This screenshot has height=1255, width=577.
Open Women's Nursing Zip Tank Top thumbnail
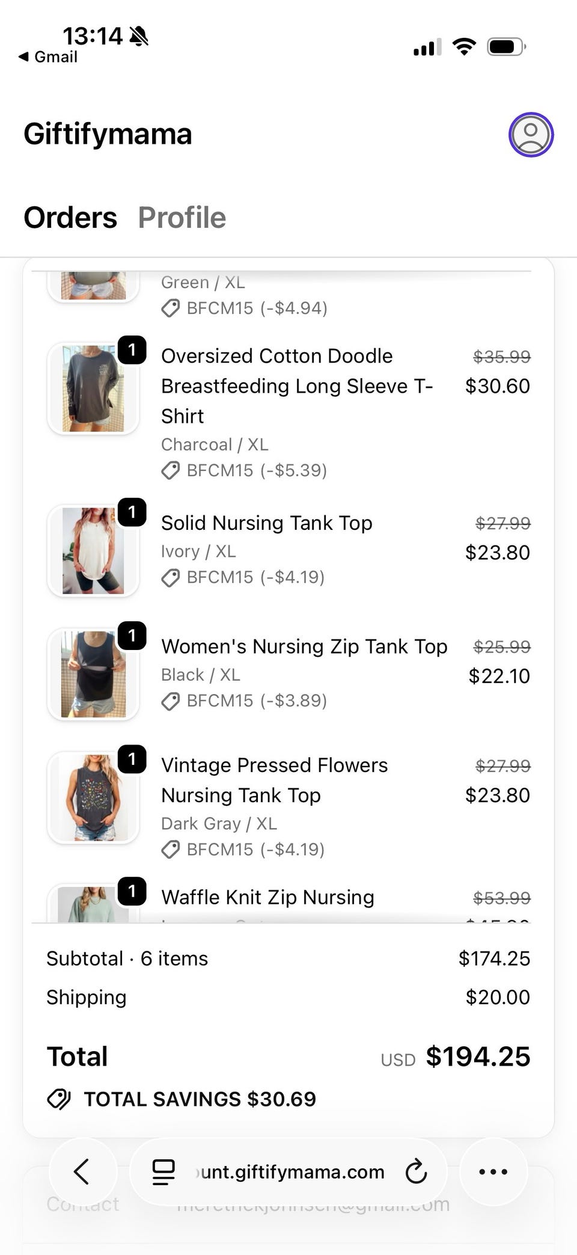click(93, 674)
